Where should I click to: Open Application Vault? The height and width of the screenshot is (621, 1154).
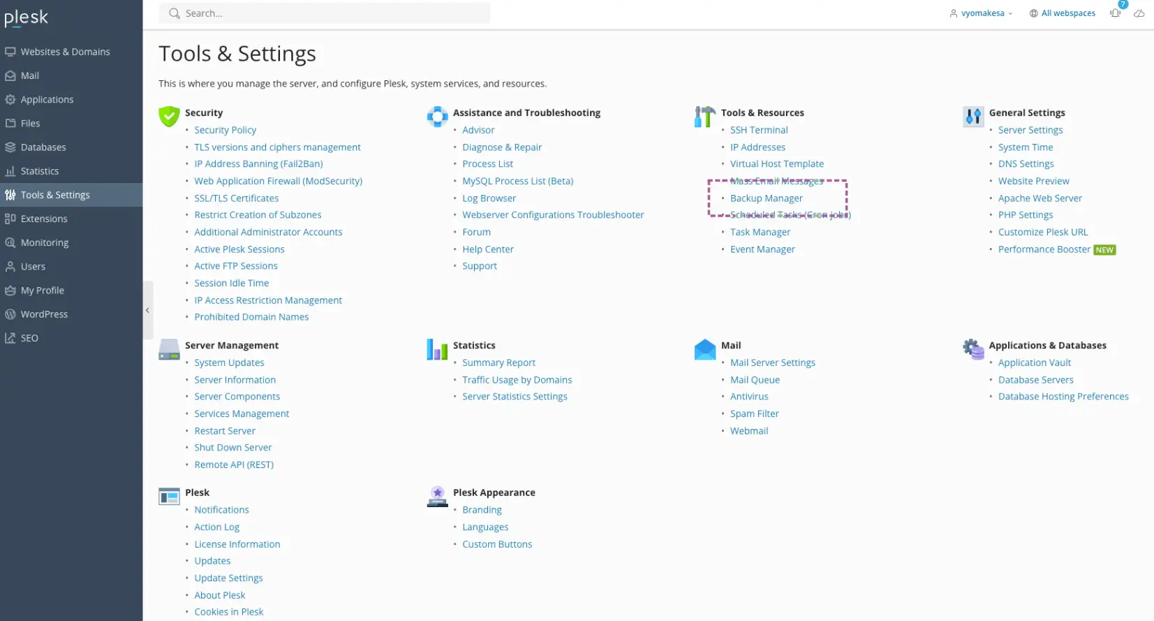click(1035, 363)
